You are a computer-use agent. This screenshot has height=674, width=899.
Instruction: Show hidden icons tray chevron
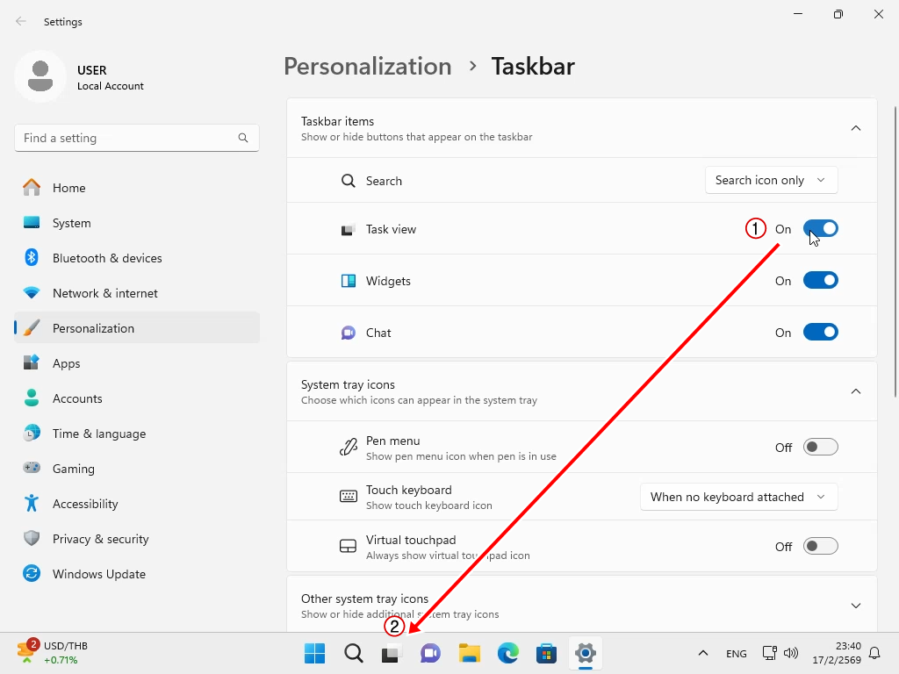point(703,653)
